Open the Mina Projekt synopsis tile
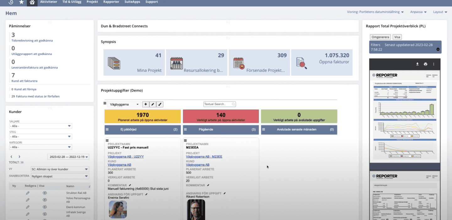Image resolution: width=452 pixels, height=220 pixels. tap(134, 63)
